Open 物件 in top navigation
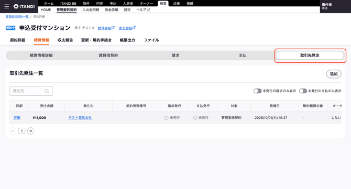Image resolution: width=351 pixels, height=189 pixels. tap(86, 4)
